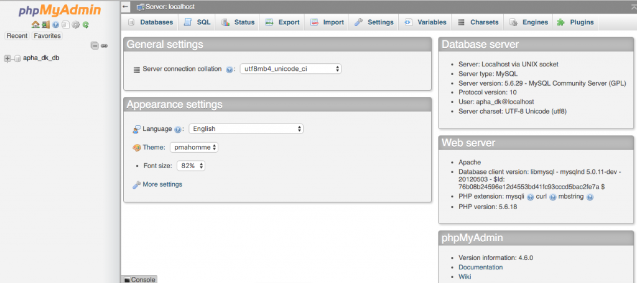Click the General settings panel header
The height and width of the screenshot is (283, 637).
click(277, 45)
